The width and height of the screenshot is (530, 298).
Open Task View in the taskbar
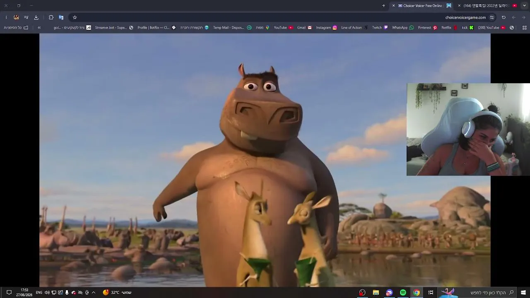pyautogui.click(x=431, y=293)
